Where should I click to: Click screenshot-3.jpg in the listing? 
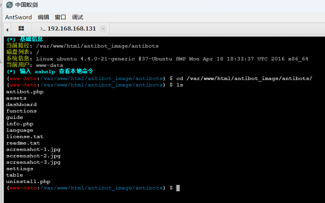click(x=33, y=162)
